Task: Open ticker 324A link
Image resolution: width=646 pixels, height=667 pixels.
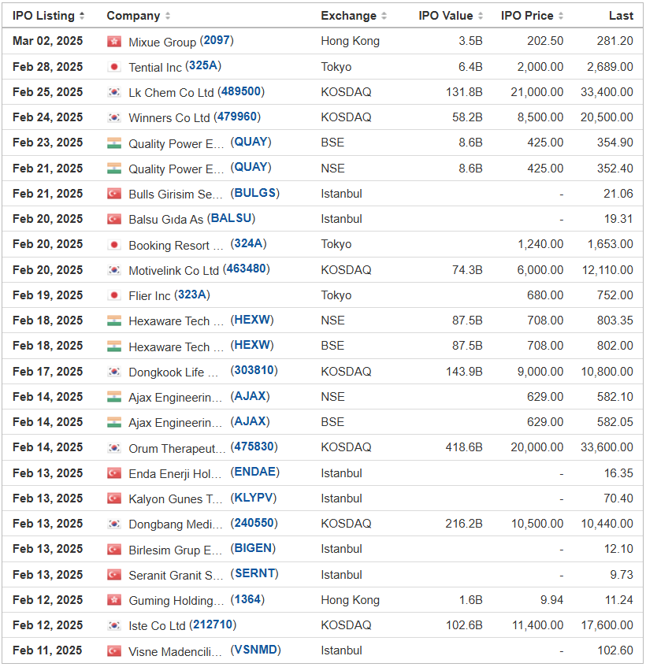Action: (248, 243)
